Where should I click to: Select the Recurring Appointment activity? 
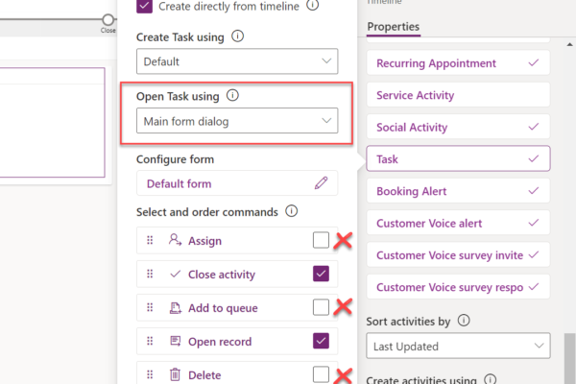click(x=458, y=63)
